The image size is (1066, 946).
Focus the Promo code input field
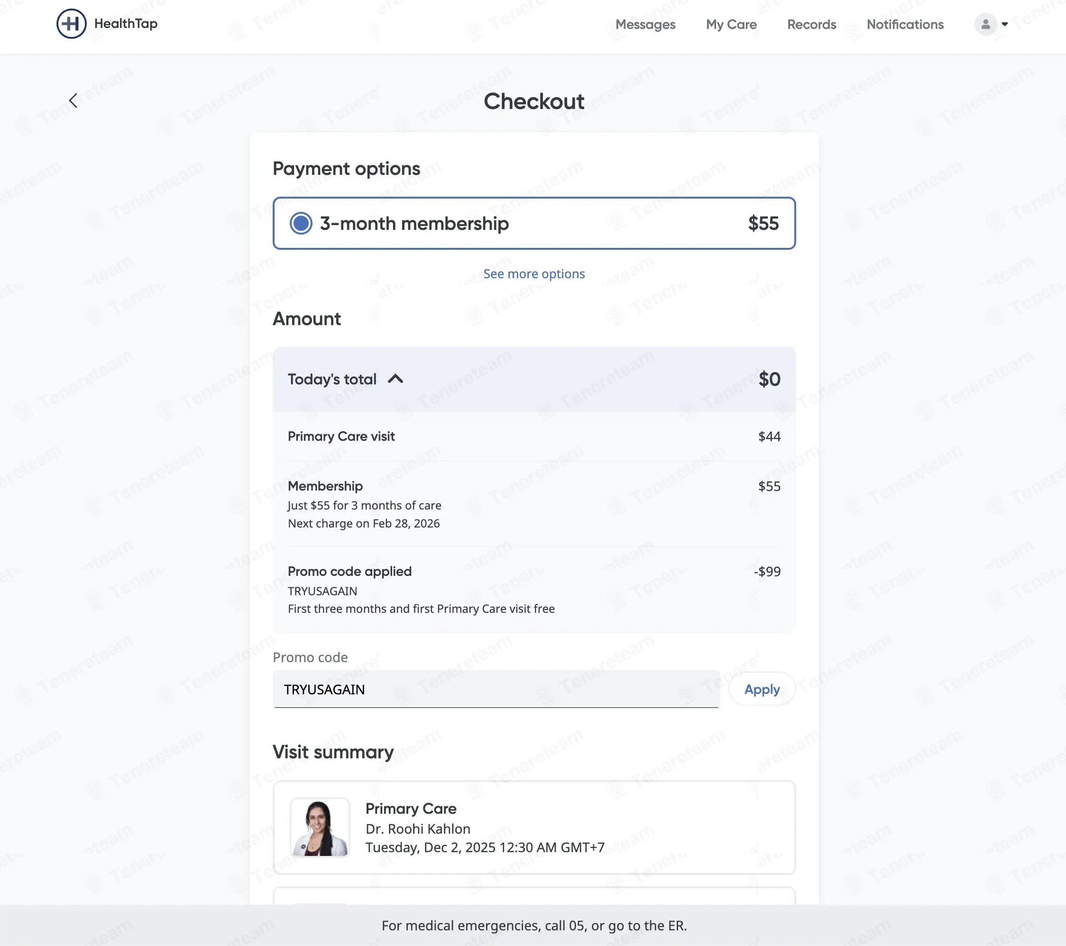pyautogui.click(x=496, y=689)
